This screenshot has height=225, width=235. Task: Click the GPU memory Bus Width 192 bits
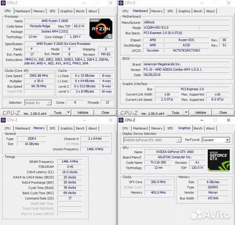tap(213, 198)
